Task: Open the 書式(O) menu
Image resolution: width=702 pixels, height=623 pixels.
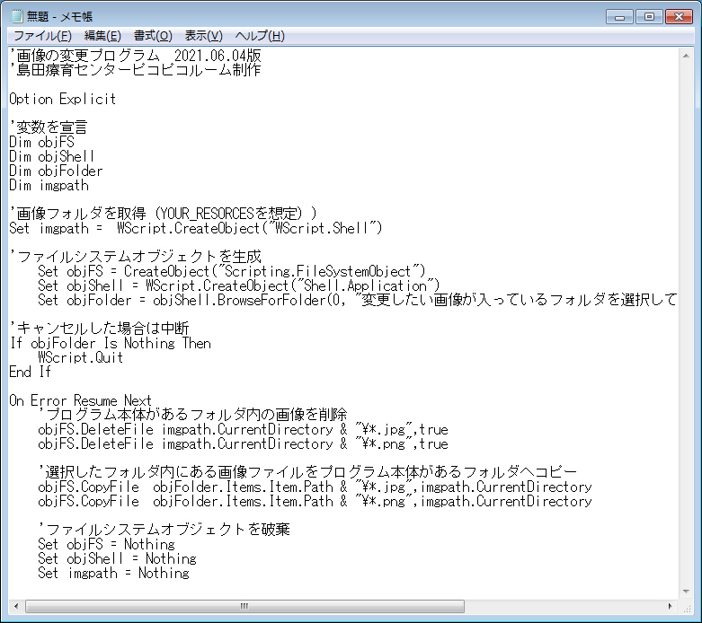Action: coord(153,36)
